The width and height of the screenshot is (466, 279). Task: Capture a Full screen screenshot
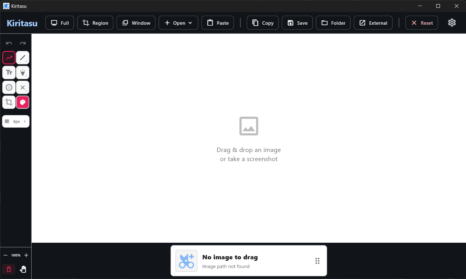60,23
